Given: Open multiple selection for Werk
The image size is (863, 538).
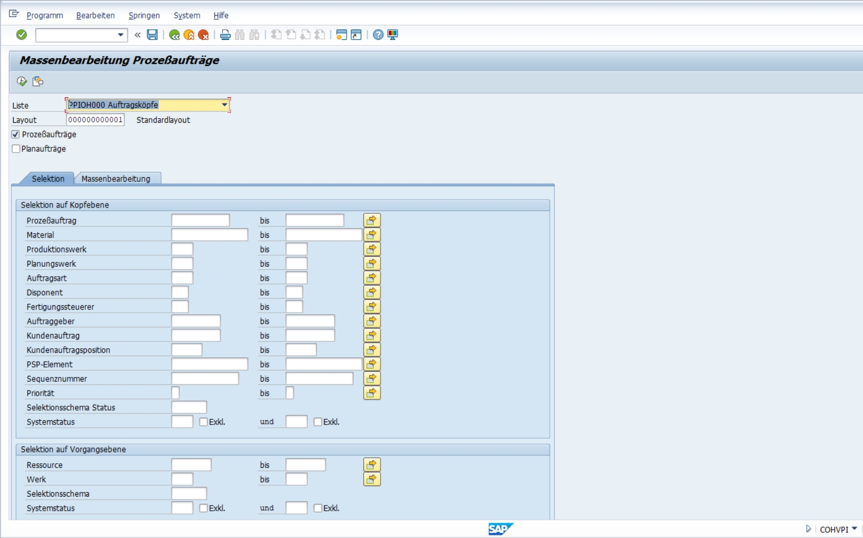Looking at the screenshot, I should 372,479.
